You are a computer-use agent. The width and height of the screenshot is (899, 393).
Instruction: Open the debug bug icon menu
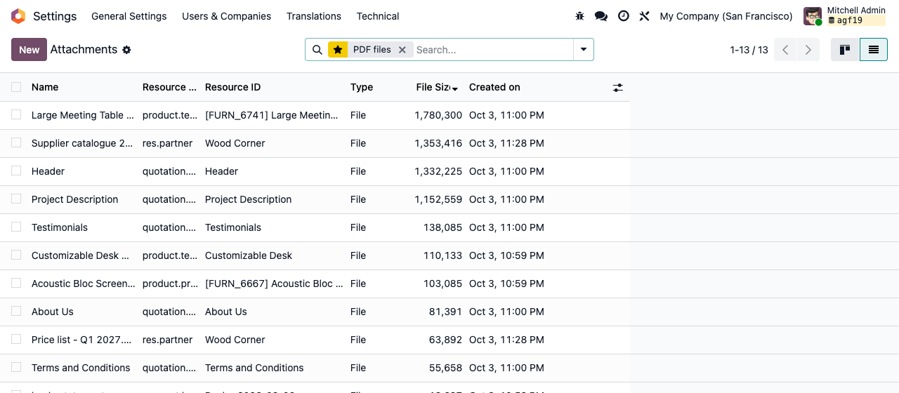coord(579,16)
